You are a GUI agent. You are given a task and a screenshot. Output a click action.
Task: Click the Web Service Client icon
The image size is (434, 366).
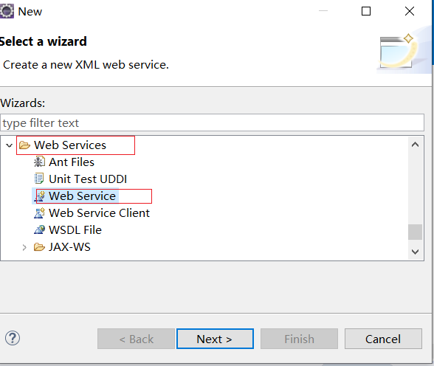tap(39, 213)
